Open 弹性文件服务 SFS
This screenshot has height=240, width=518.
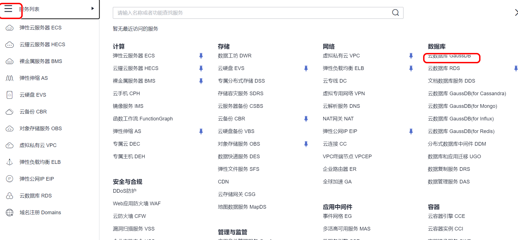(239, 169)
